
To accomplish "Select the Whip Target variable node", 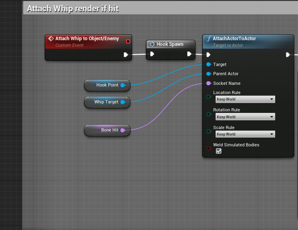I will pos(104,102).
